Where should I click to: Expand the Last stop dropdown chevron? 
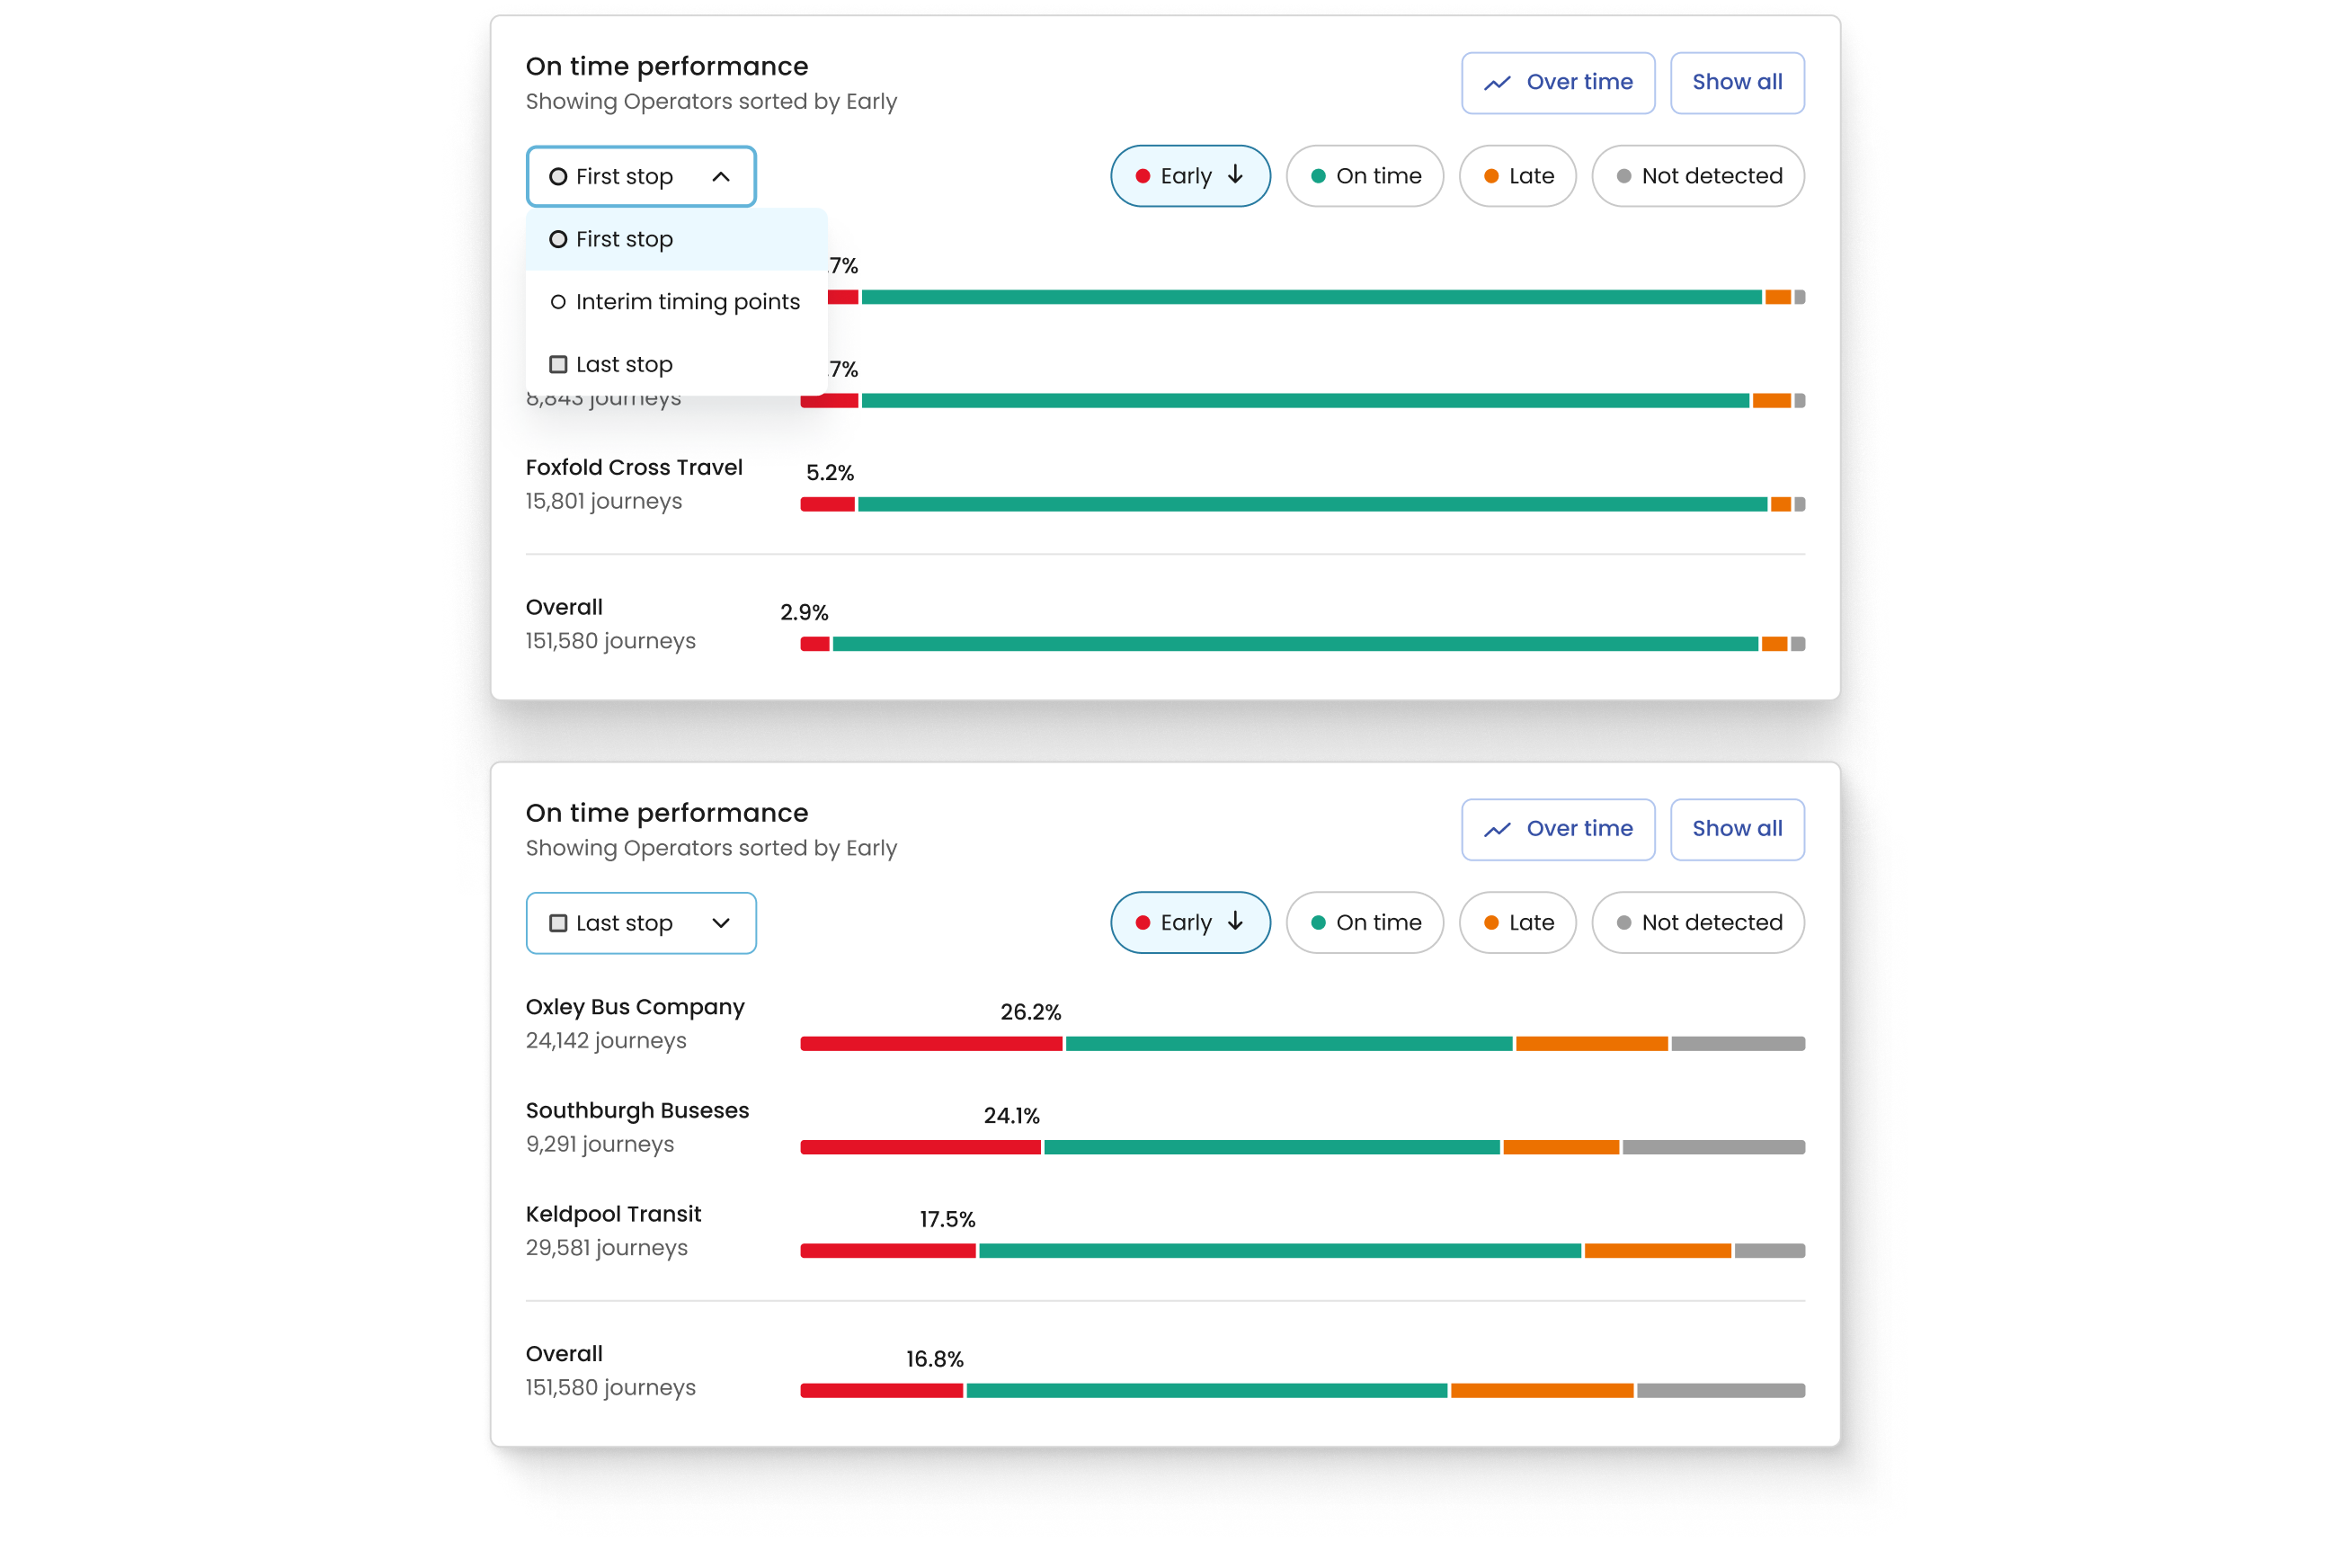click(x=721, y=923)
